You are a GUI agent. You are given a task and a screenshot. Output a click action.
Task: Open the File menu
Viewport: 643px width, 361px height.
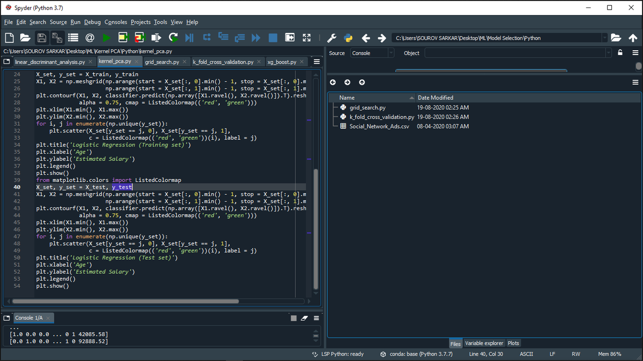[8, 22]
